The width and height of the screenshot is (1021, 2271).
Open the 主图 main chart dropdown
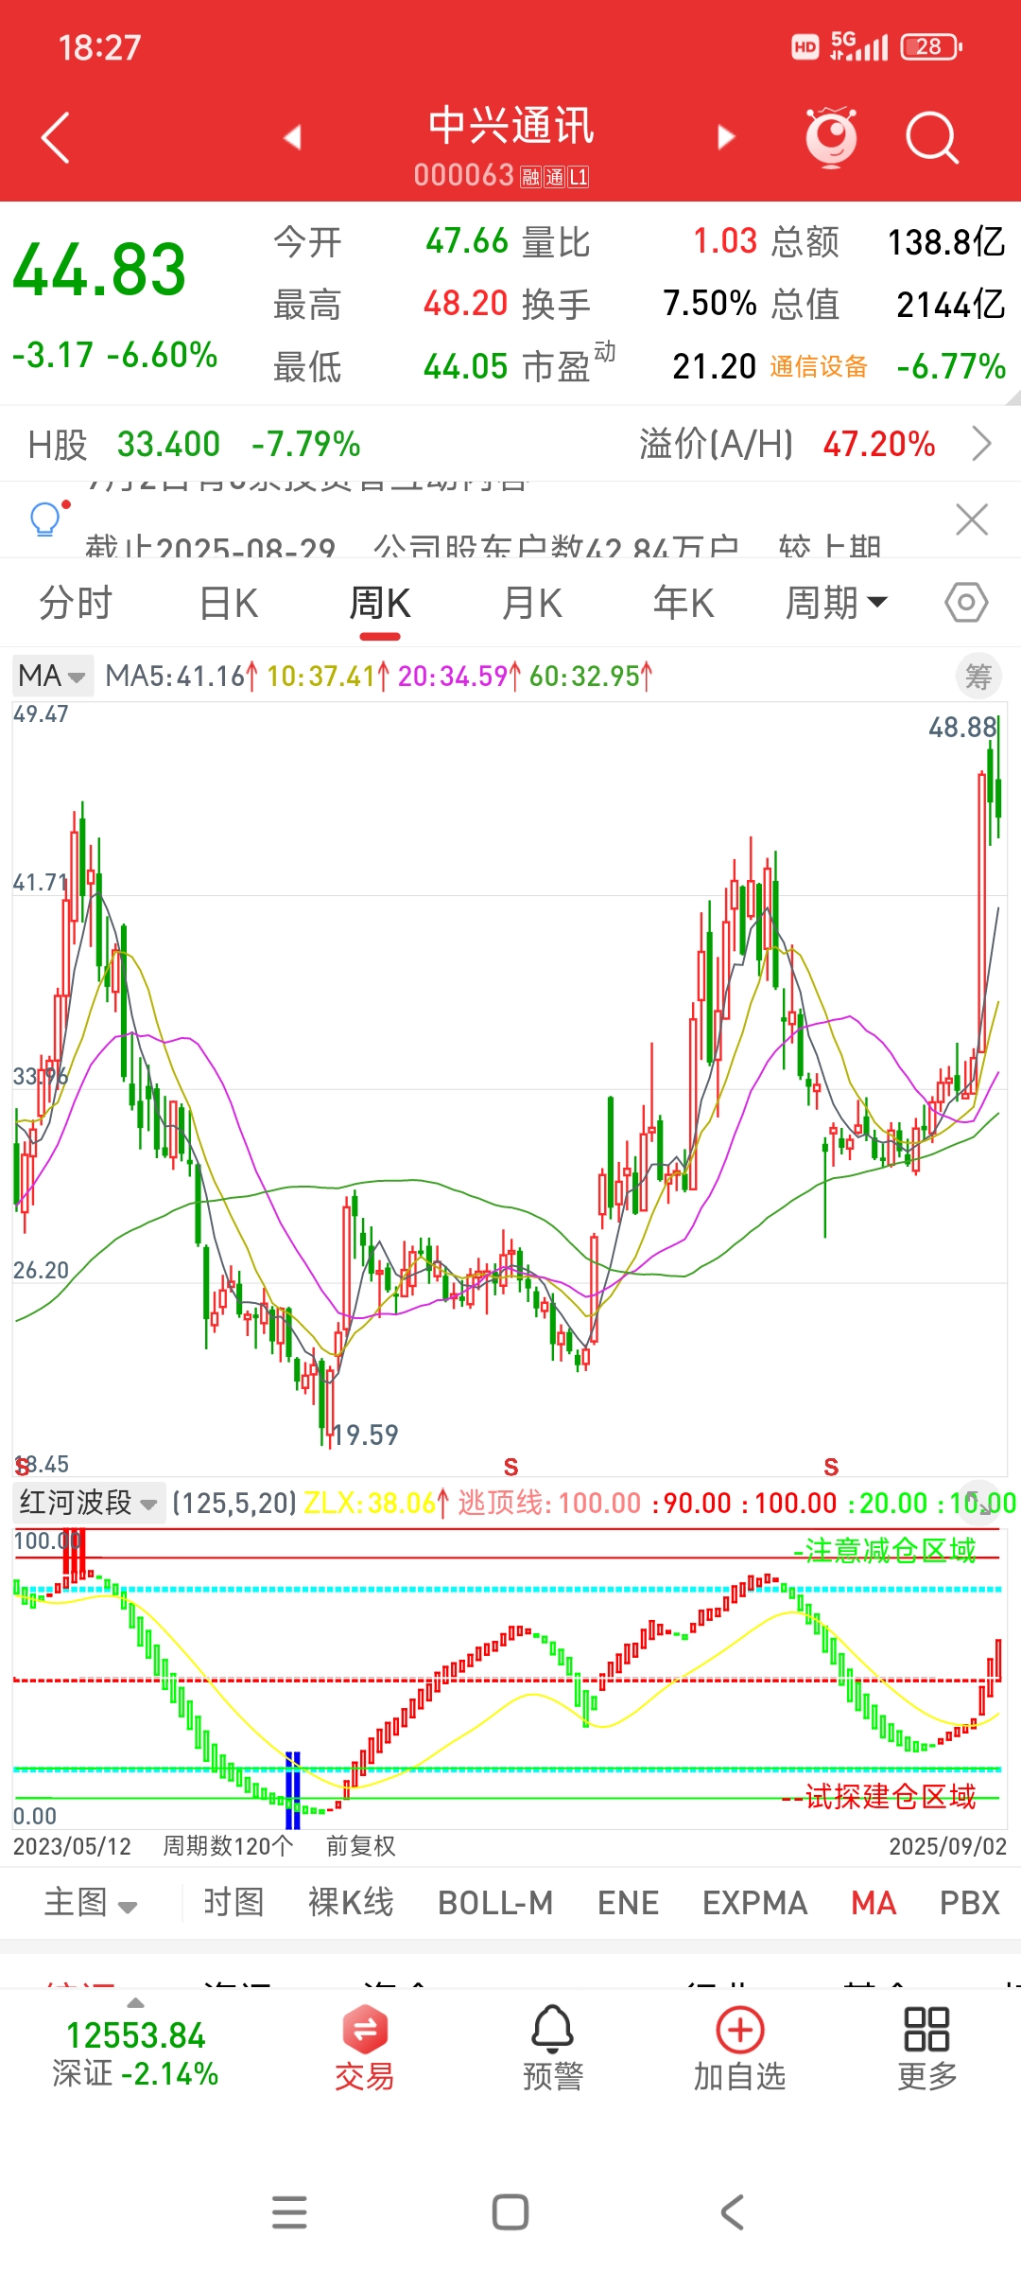coord(91,1903)
